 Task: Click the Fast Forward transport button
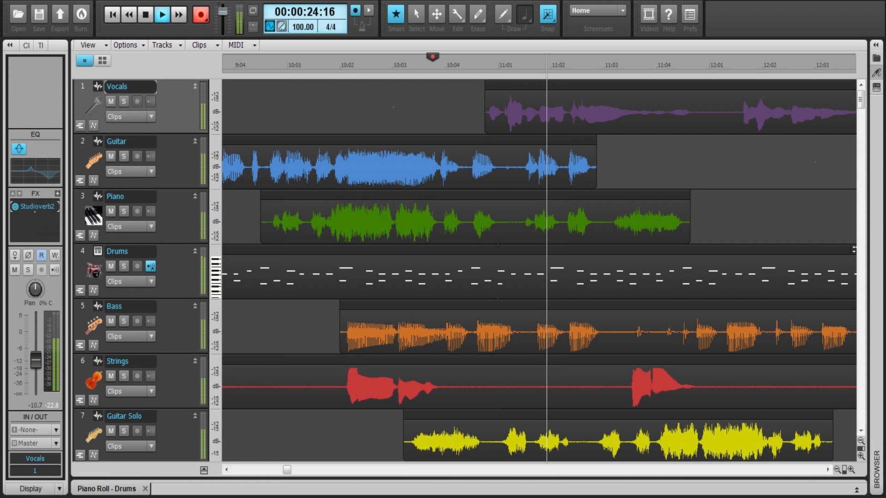(x=179, y=15)
